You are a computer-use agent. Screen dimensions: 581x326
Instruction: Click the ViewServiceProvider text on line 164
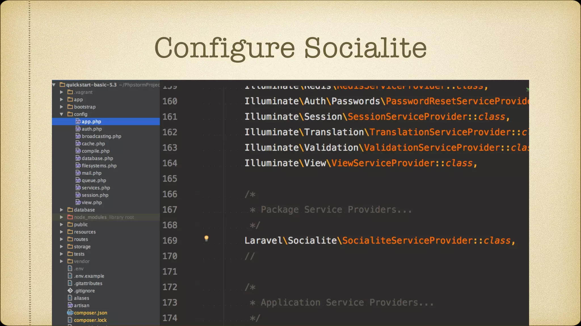(x=383, y=163)
